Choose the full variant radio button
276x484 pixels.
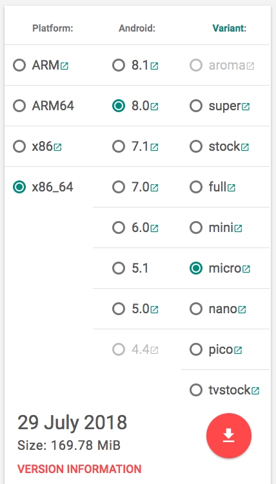pos(196,188)
